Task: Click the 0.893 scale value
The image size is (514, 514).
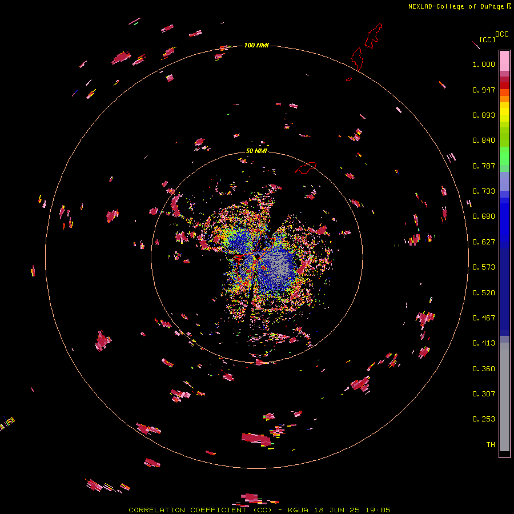Action: point(484,115)
